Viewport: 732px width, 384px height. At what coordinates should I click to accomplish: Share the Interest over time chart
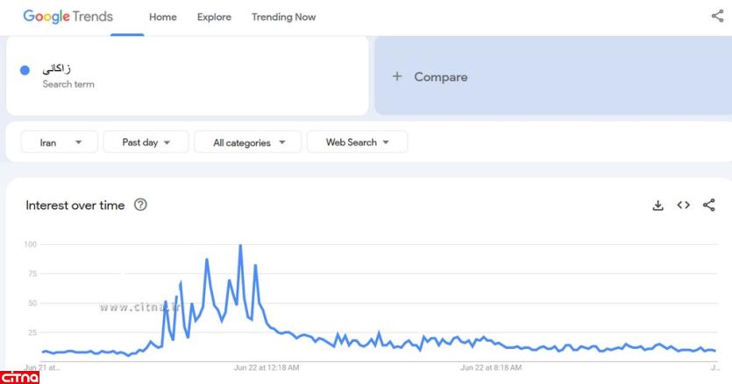(x=708, y=206)
